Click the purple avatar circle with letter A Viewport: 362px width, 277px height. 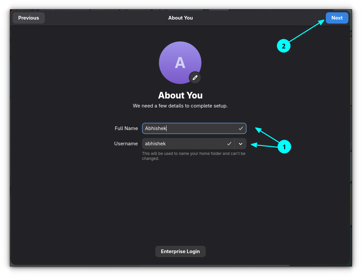(180, 63)
